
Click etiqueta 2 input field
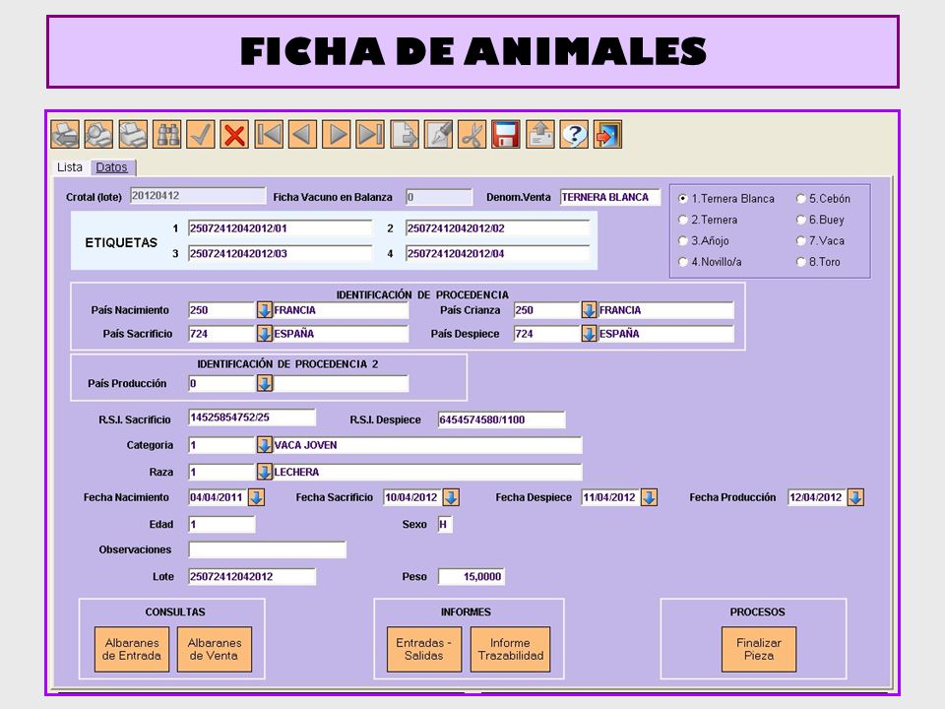[498, 228]
